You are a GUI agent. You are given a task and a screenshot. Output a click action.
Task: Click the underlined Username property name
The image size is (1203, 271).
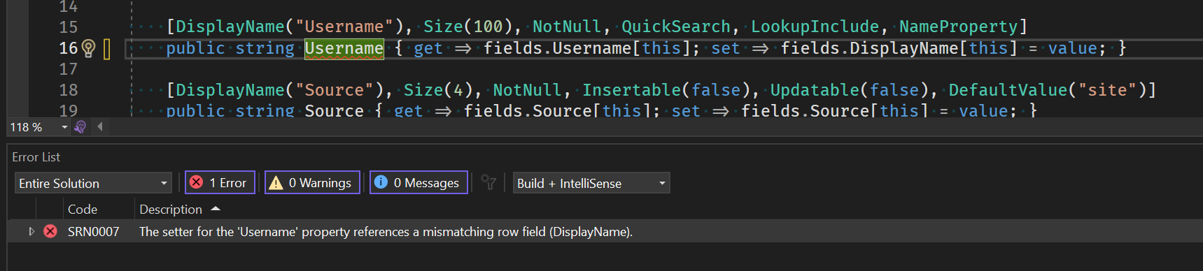pos(344,48)
